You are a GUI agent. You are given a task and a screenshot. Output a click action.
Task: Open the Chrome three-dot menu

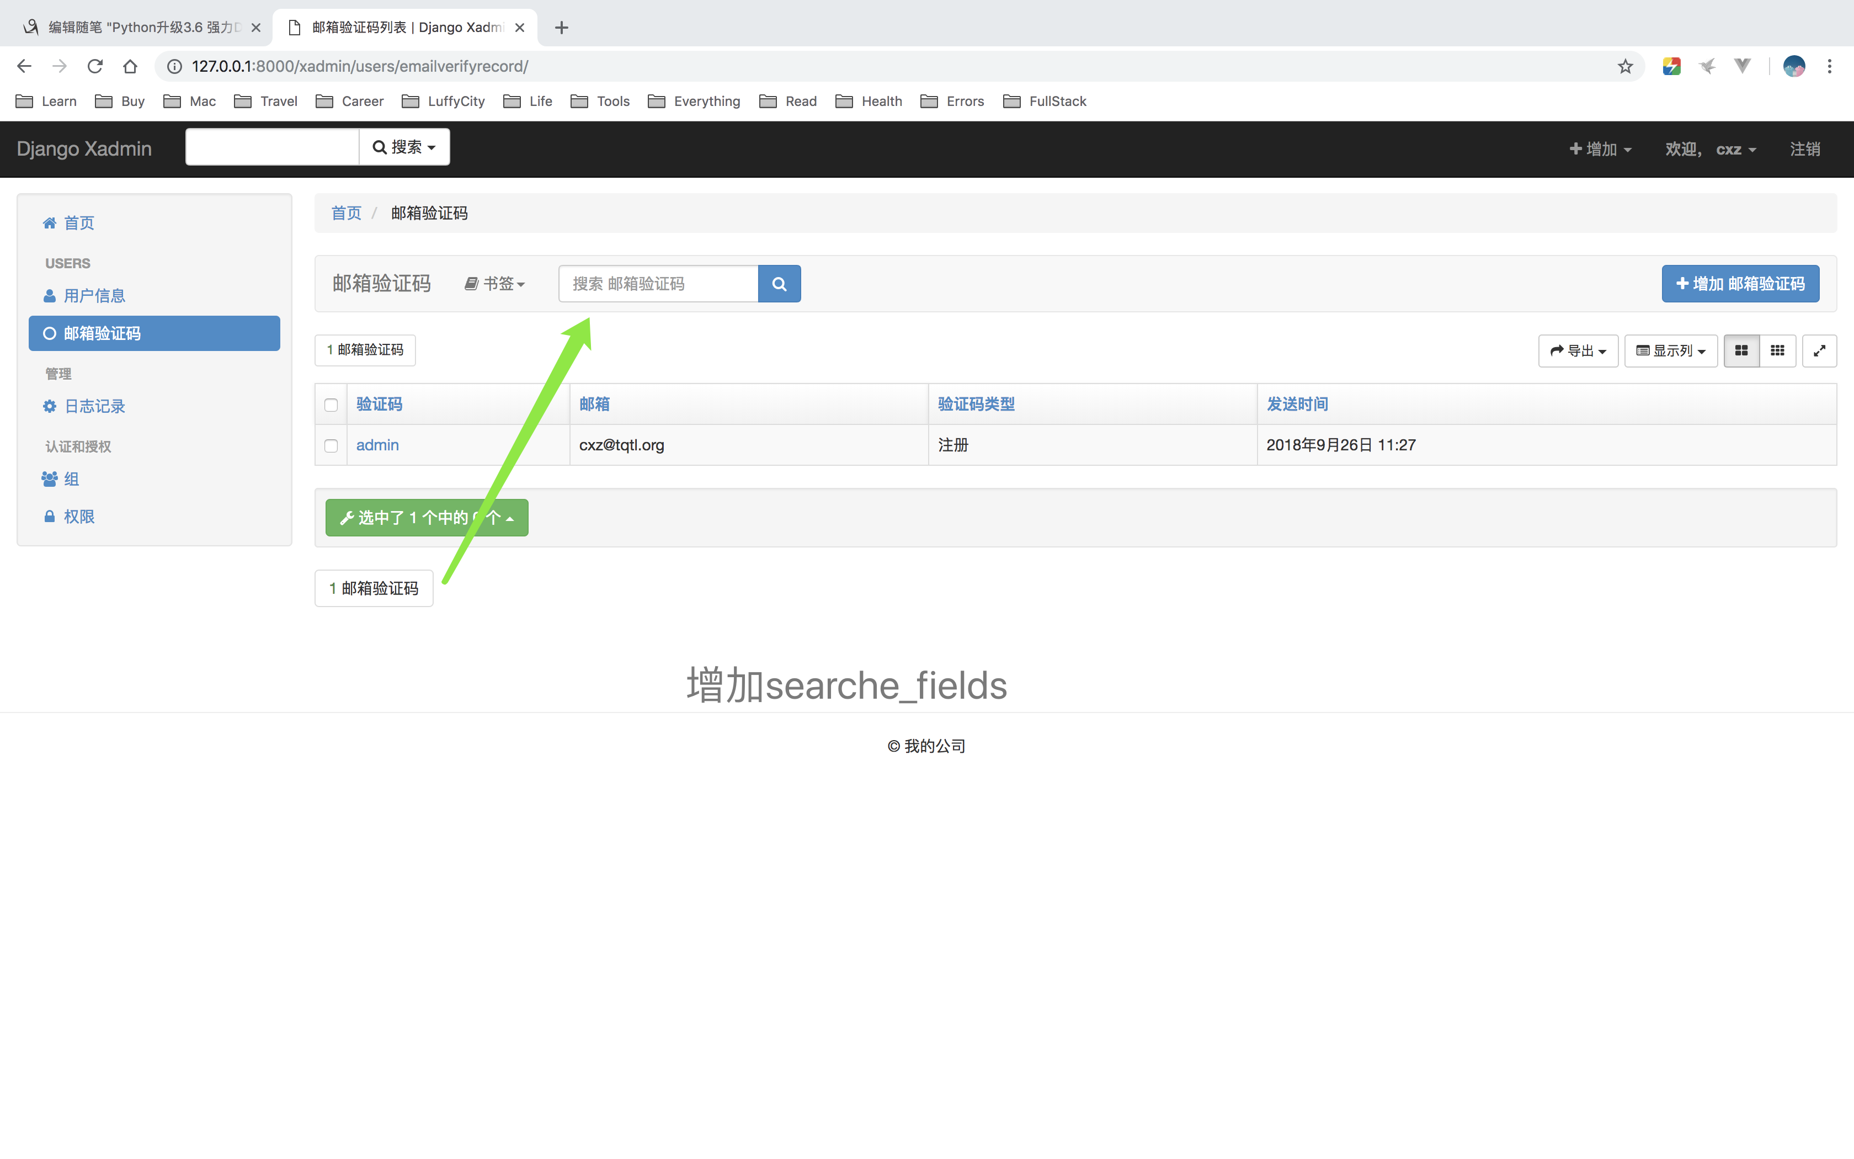pos(1830,67)
